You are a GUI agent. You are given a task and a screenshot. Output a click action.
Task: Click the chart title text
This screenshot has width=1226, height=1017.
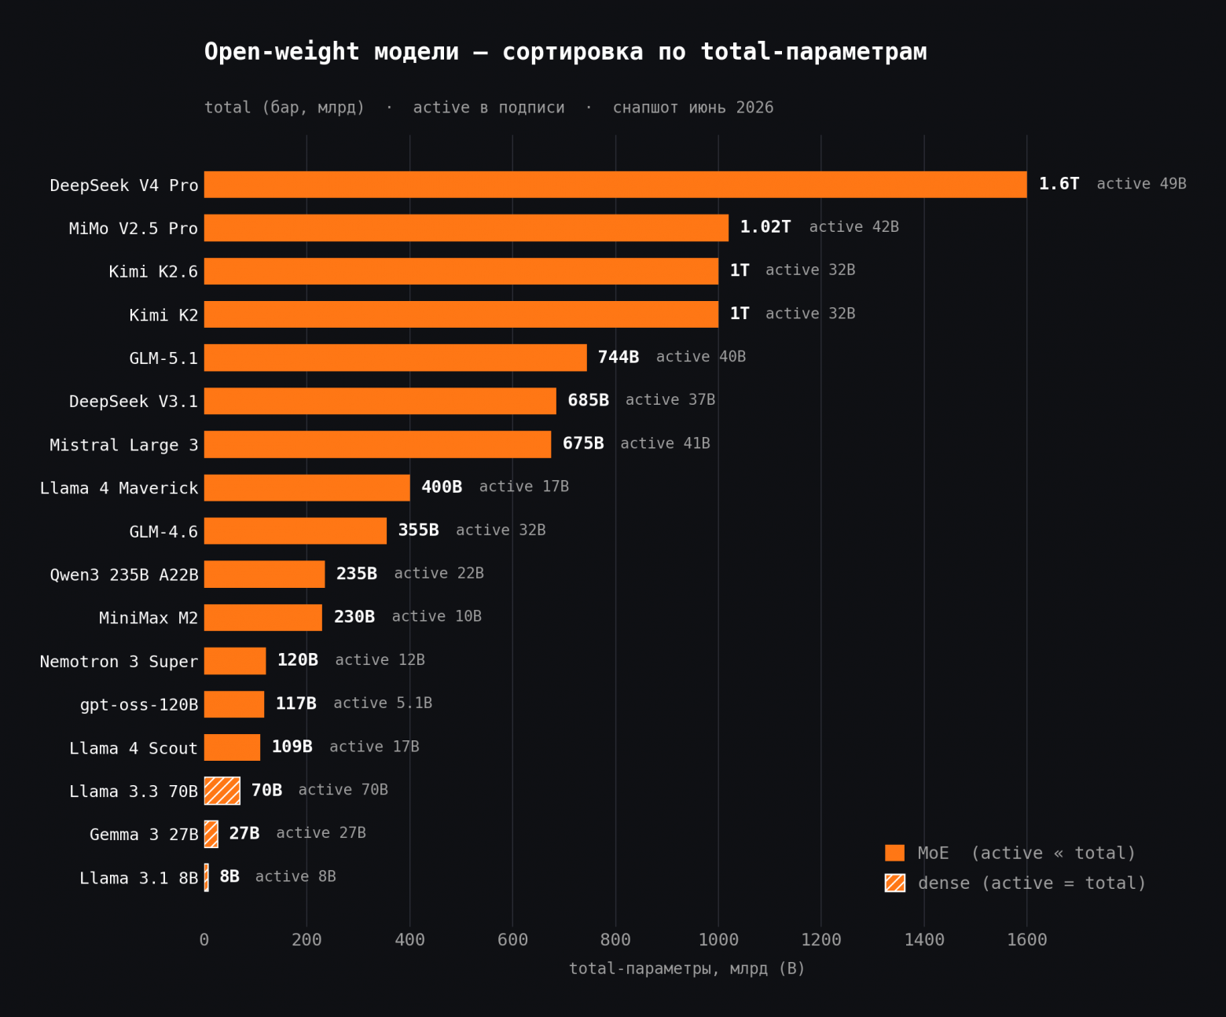pyautogui.click(x=566, y=52)
